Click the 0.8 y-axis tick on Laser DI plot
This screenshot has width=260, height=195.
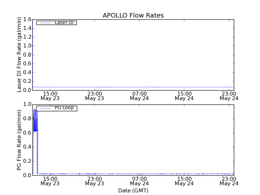pyautogui.click(x=27, y=55)
